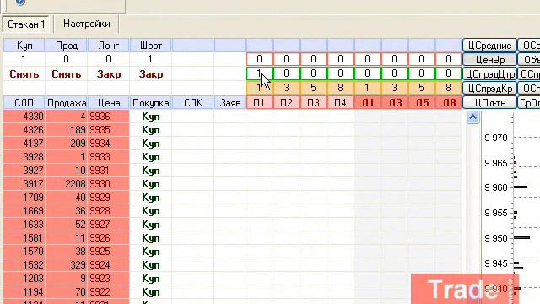This screenshot has width=540, height=304.
Task: Click the СЛП column header
Action: coord(24,103)
